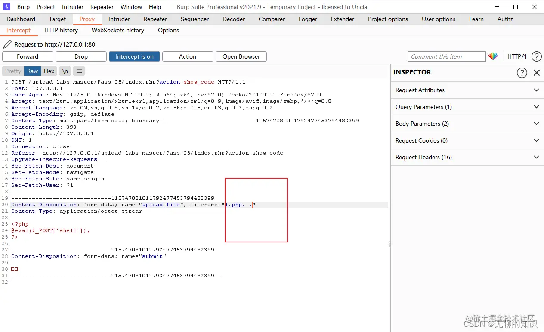The image size is (544, 332).
Task: Open the Intruder menu in menu bar
Action: pyautogui.click(x=73, y=7)
